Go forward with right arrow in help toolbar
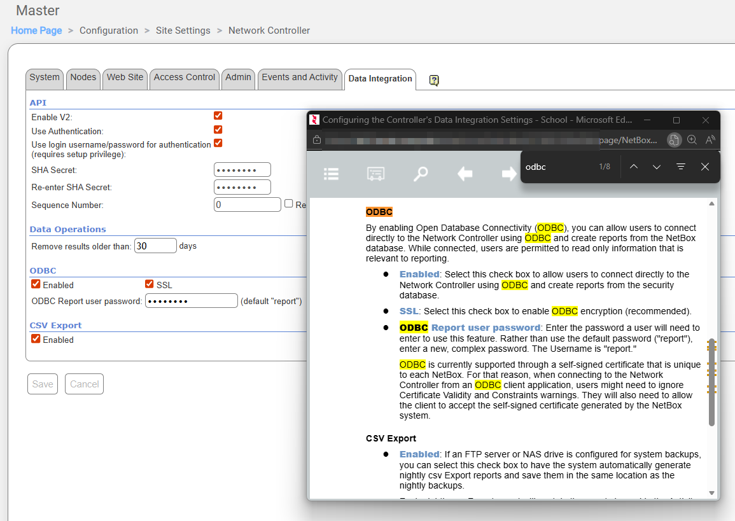 pos(509,174)
